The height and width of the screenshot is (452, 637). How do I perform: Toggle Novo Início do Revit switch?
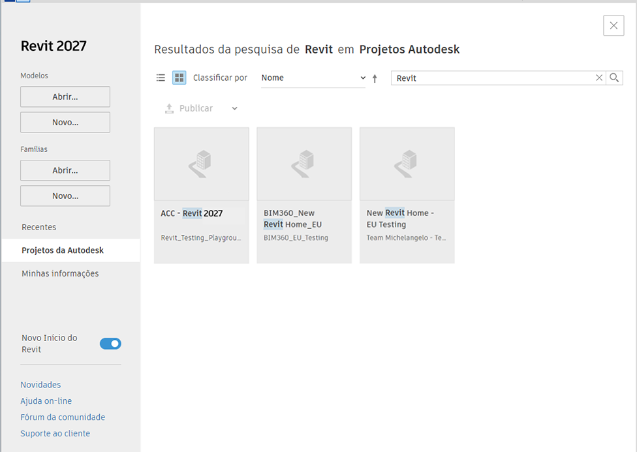110,344
